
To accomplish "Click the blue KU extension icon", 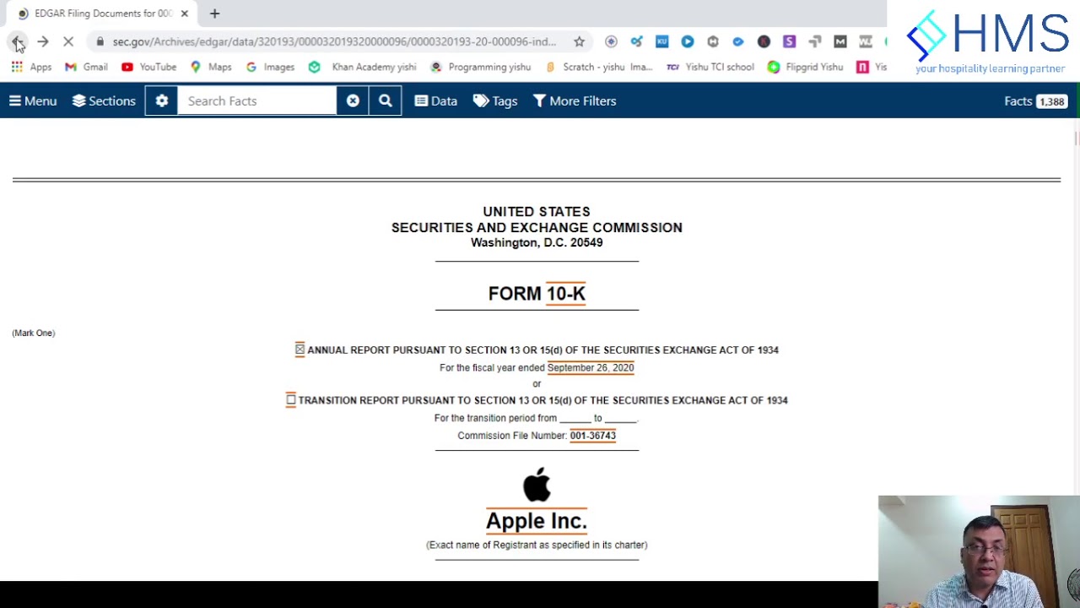I will [661, 41].
